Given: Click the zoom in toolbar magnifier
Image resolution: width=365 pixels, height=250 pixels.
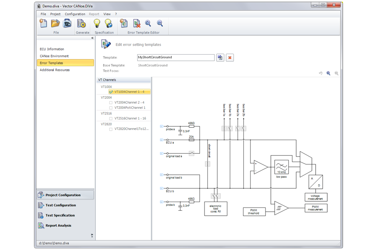Looking at the screenshot, I should click(148, 23).
